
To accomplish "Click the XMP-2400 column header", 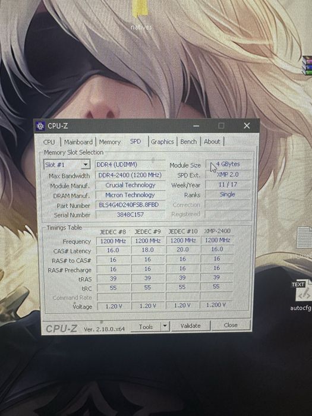I will pos(218,231).
